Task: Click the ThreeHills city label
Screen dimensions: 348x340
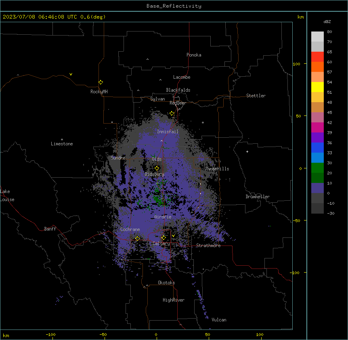Action: point(217,169)
